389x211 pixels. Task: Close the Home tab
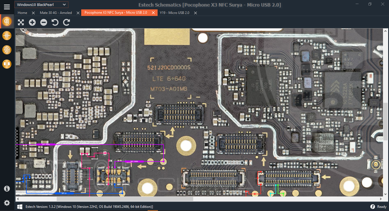(33, 13)
